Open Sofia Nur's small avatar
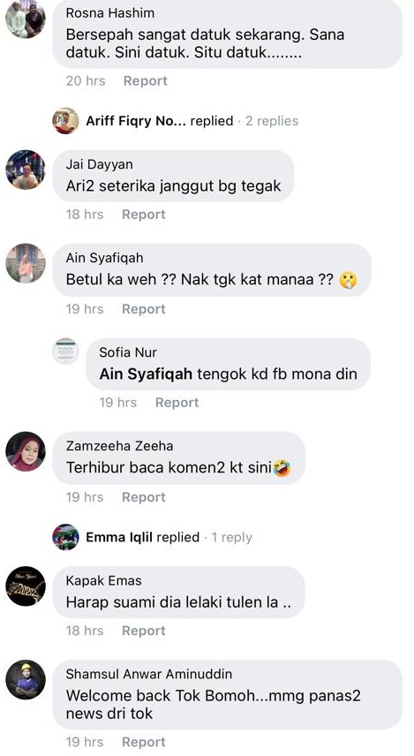The width and height of the screenshot is (414, 756). click(x=65, y=351)
